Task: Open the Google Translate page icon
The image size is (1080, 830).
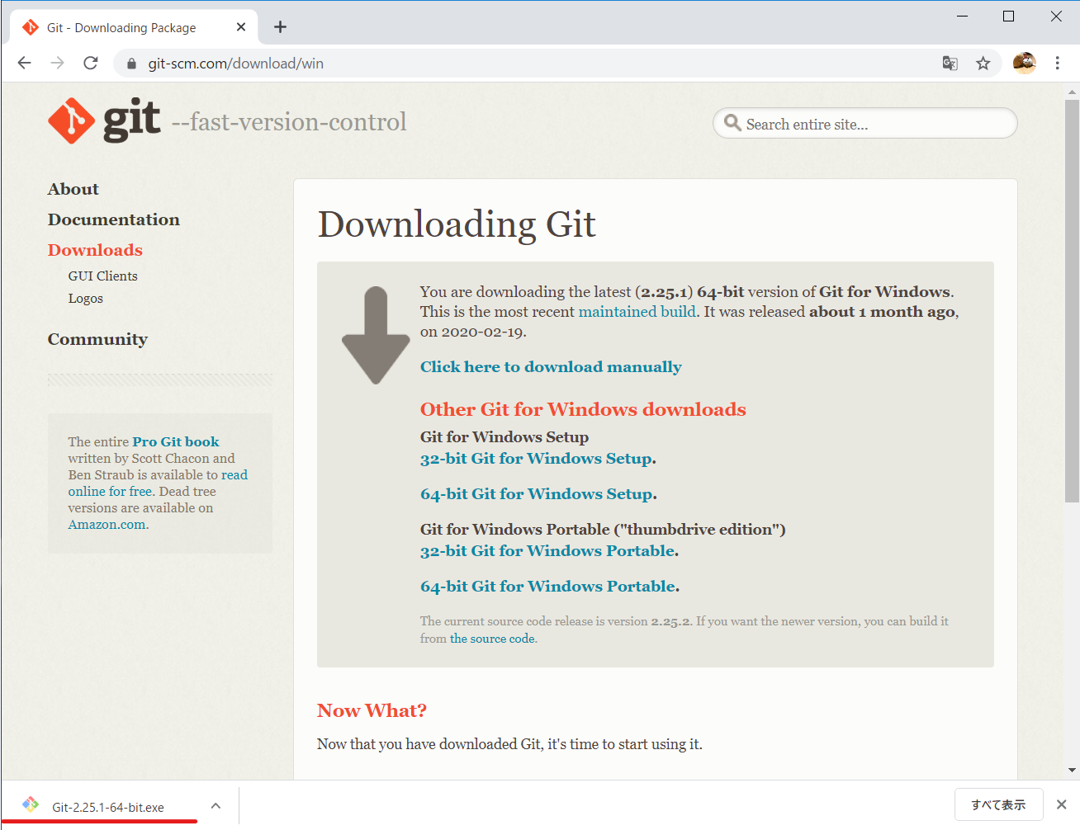Action: click(950, 64)
